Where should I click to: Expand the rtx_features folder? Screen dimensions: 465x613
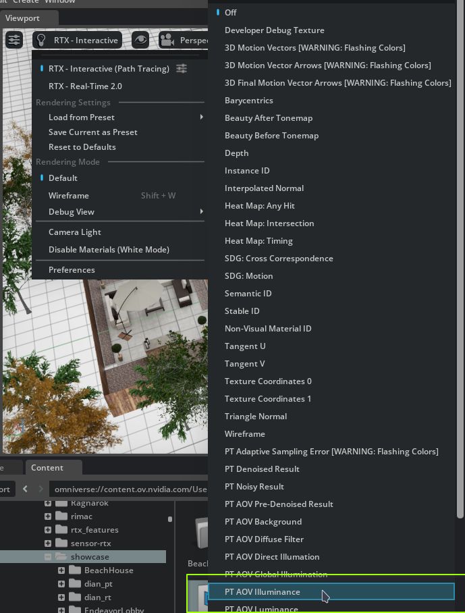tap(48, 530)
